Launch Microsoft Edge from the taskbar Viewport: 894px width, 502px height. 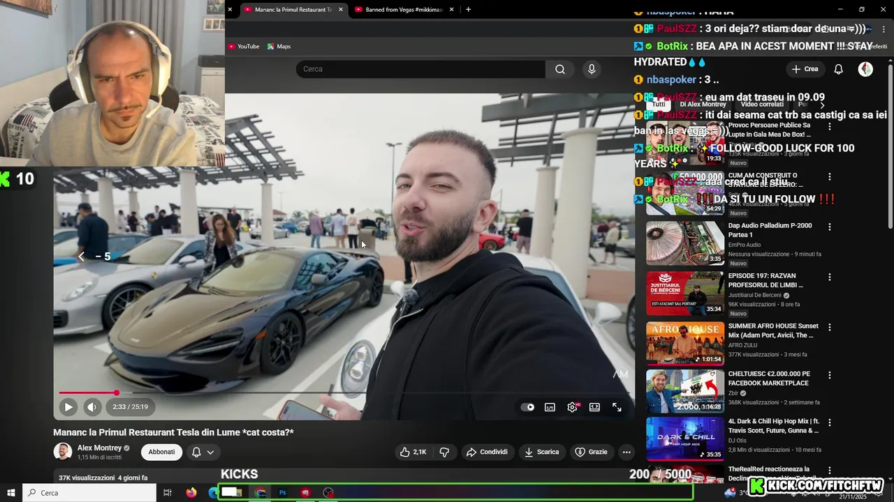pyautogui.click(x=213, y=493)
